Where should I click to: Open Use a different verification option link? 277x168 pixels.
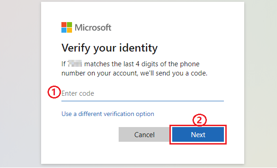[108, 114]
